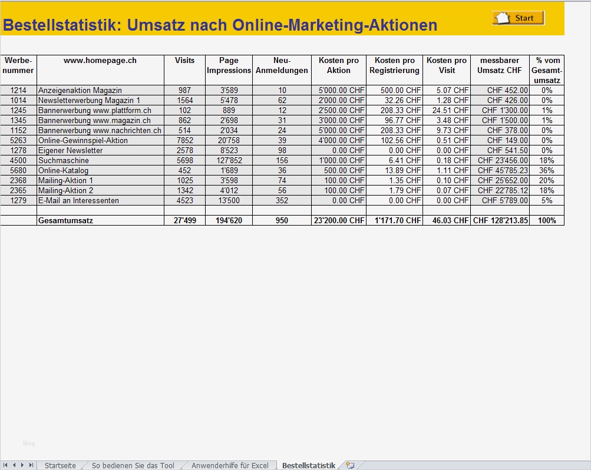Go to last sheet navigation arrow

[31, 465]
